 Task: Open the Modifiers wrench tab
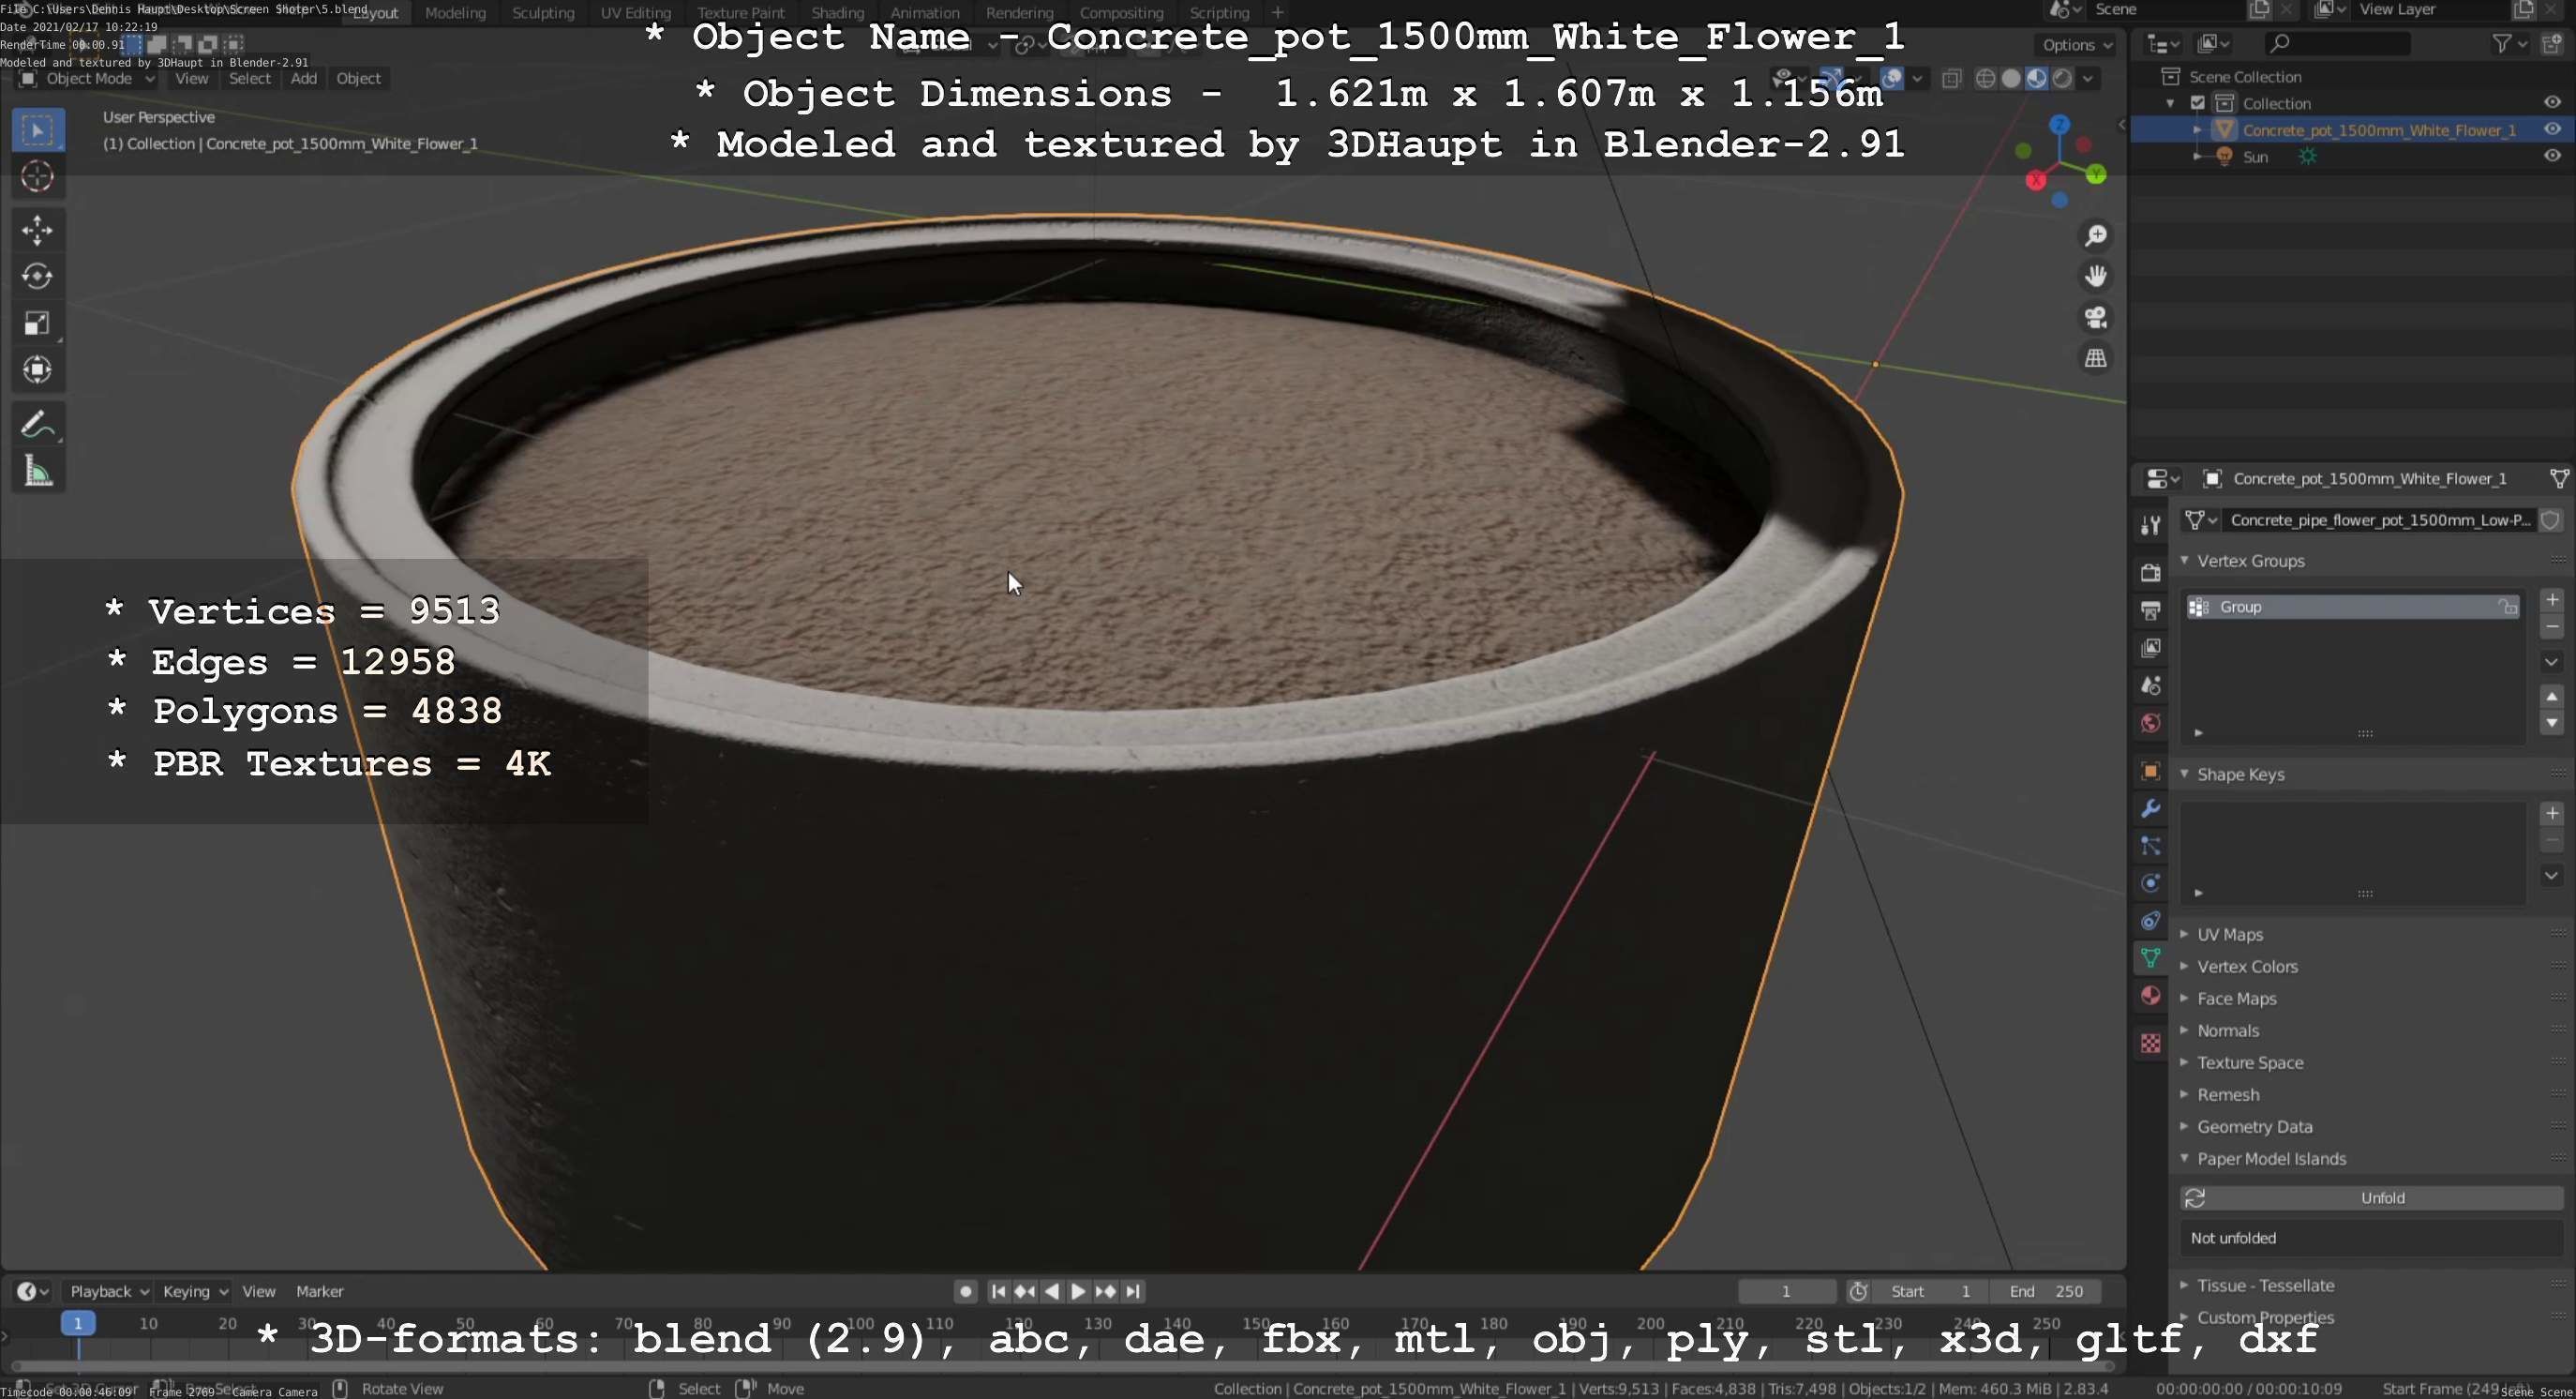tap(2150, 808)
